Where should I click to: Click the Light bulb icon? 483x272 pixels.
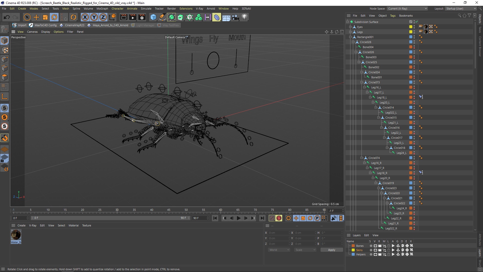pyautogui.click(x=245, y=17)
